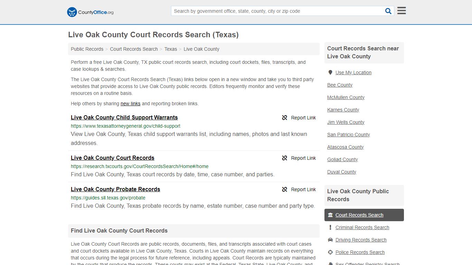Select Use My Location
This screenshot has height=265, width=472.
[x=353, y=72]
